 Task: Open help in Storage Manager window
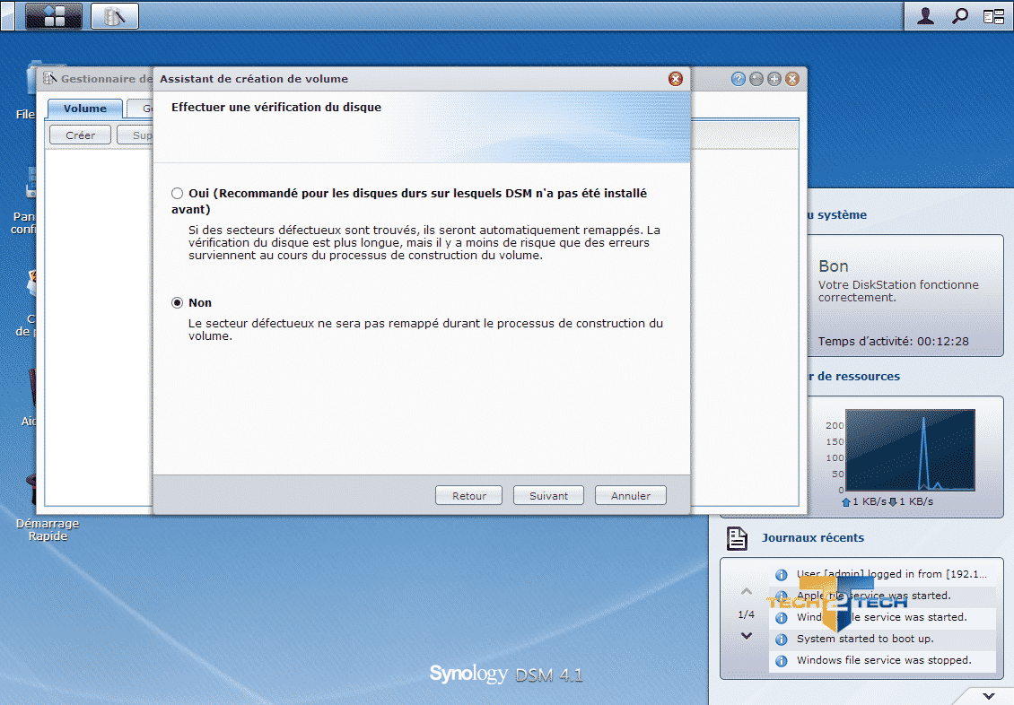pos(739,79)
